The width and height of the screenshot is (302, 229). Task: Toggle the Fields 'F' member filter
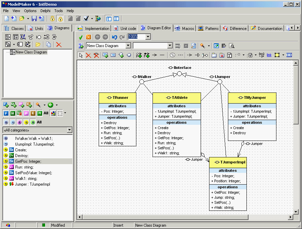click(6, 113)
